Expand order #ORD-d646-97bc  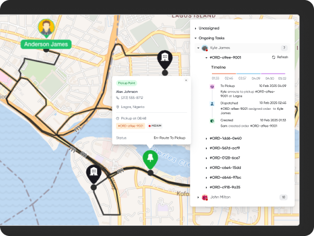tap(207, 177)
